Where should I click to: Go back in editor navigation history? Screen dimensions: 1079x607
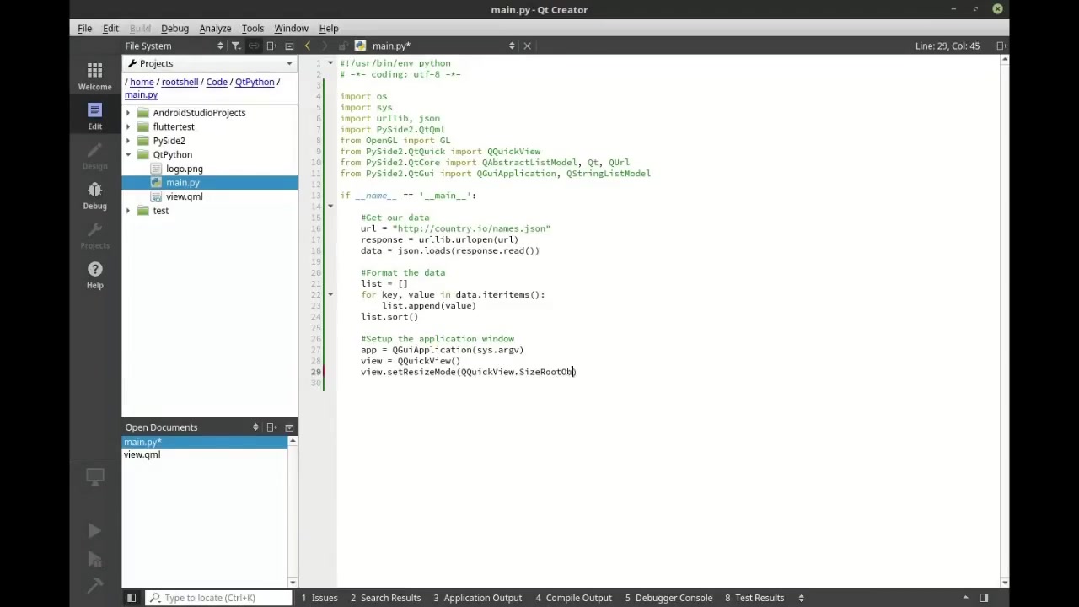click(x=307, y=46)
